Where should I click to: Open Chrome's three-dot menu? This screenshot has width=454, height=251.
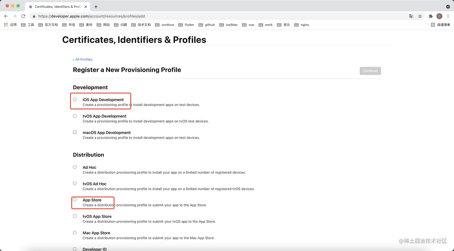(x=448, y=16)
